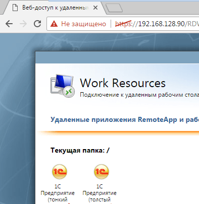The height and width of the screenshot is (204, 199).
Task: Click the "Текущая папка: /" label
Action: [x=80, y=150]
